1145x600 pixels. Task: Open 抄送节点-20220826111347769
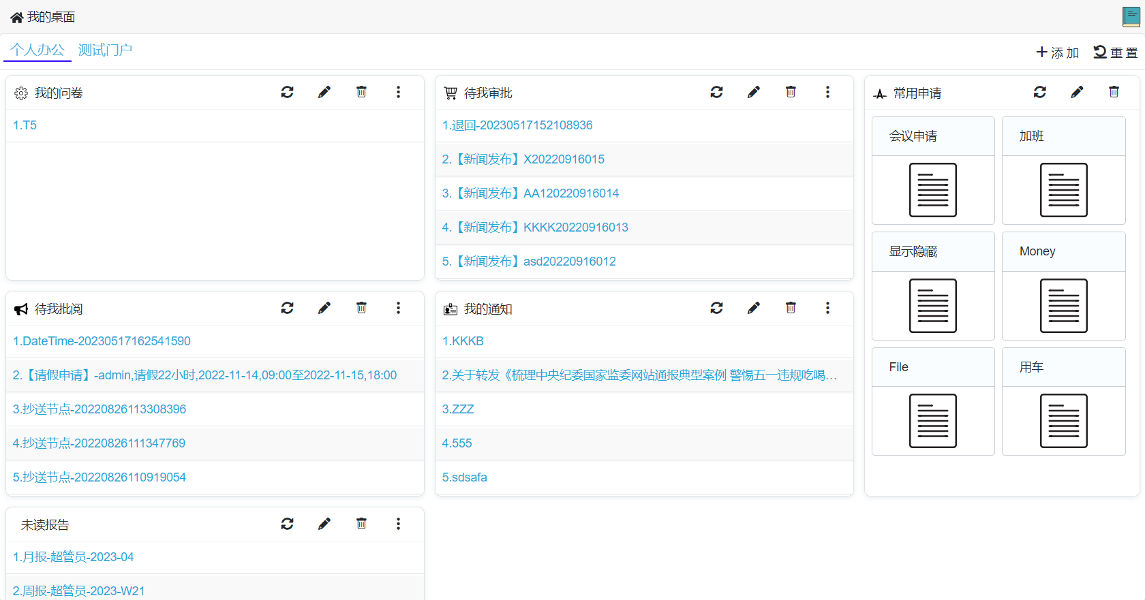click(x=99, y=443)
